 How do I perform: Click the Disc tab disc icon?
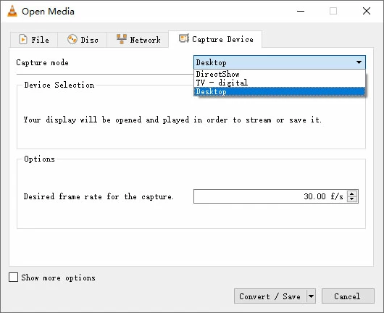(x=72, y=39)
